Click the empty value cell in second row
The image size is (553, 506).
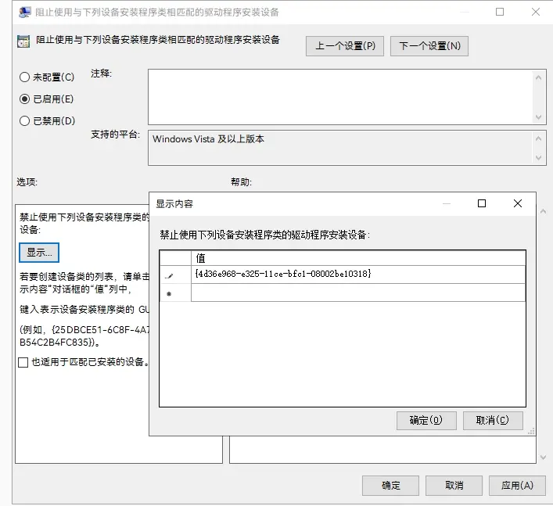click(358, 292)
